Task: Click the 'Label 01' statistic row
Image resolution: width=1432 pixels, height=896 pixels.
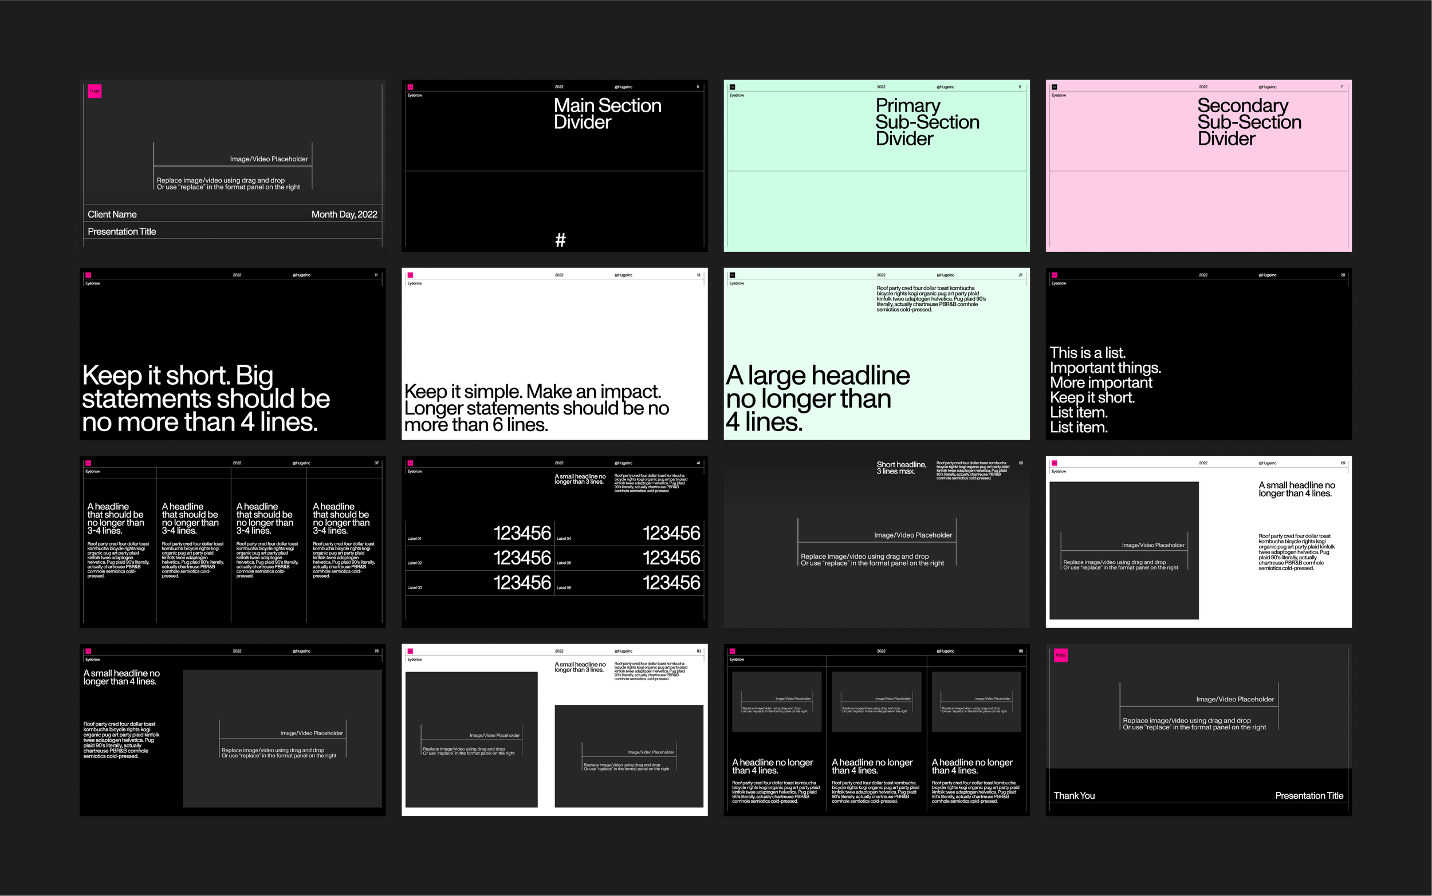Action: [414, 539]
